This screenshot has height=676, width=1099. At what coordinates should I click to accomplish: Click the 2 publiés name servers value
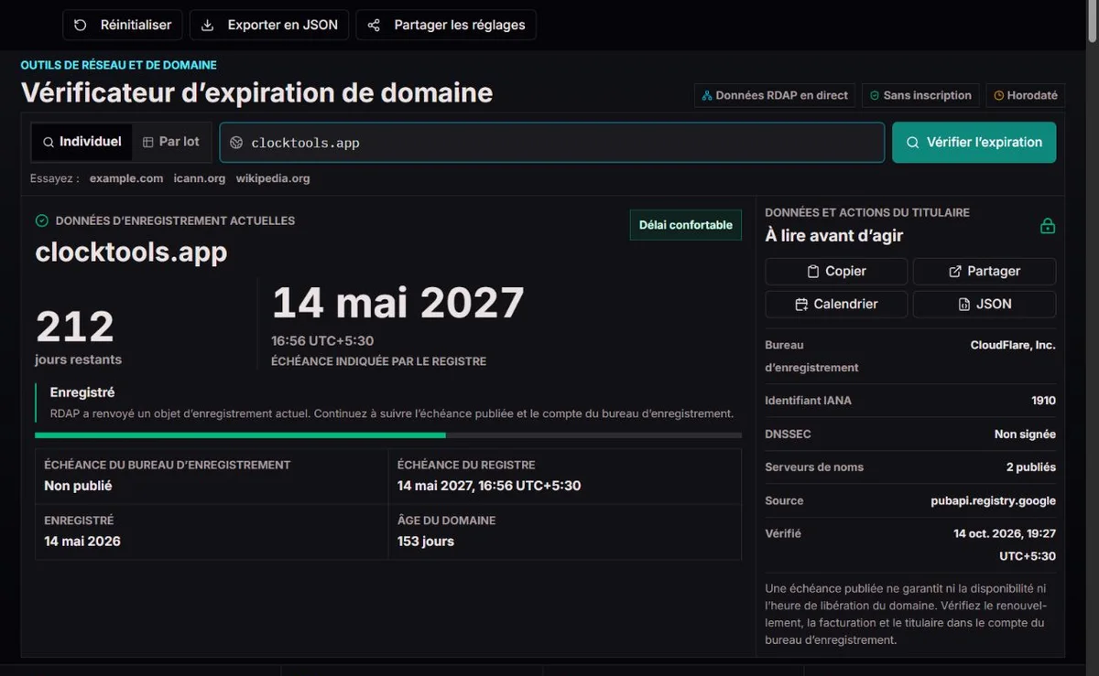1031,467
